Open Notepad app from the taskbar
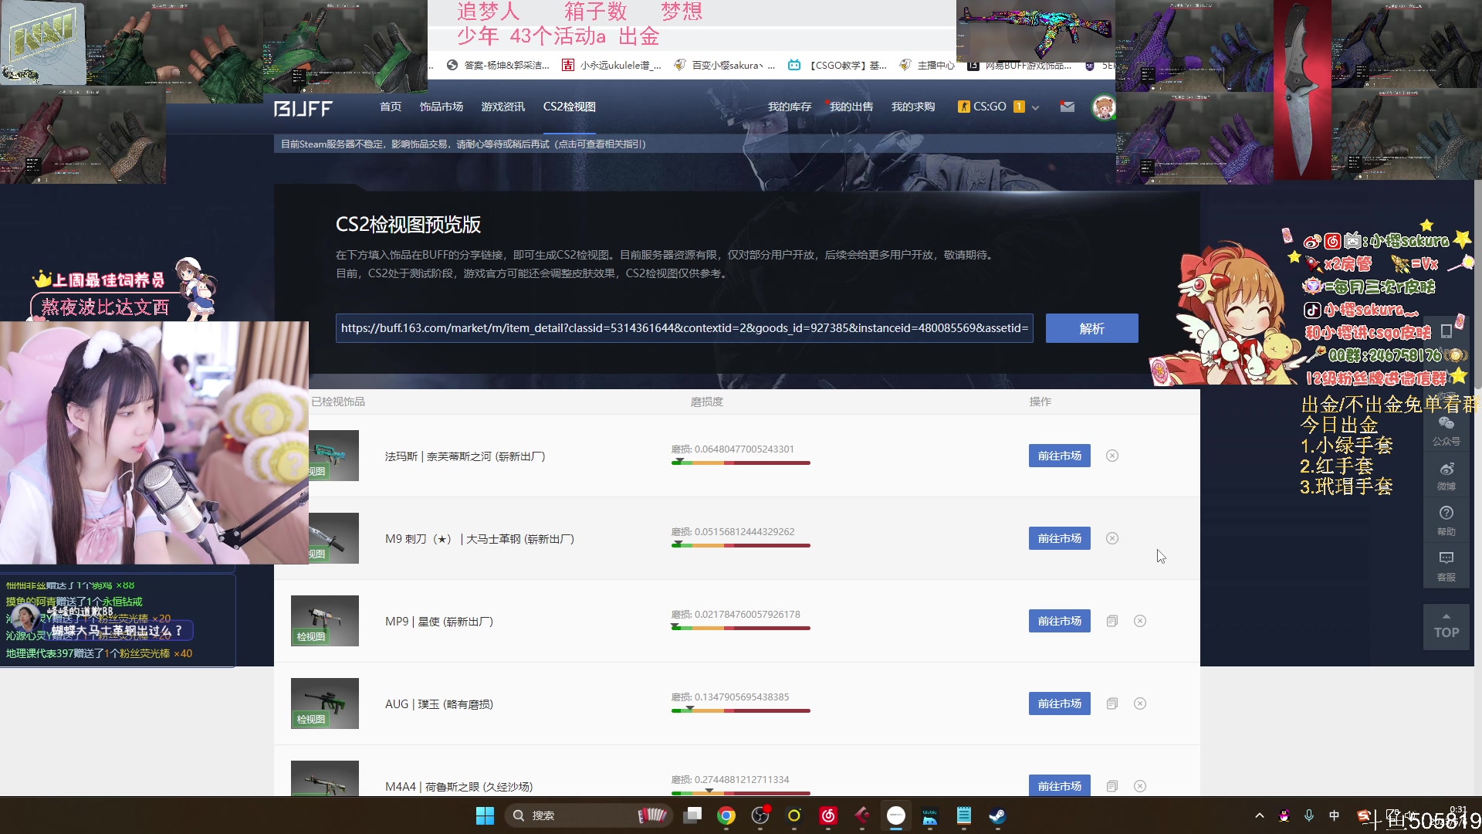 (964, 815)
